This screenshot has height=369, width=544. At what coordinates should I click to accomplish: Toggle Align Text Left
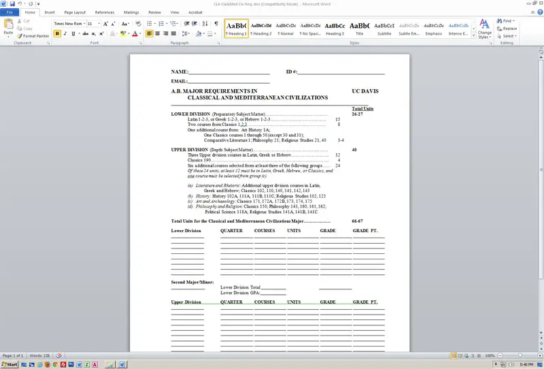click(150, 34)
